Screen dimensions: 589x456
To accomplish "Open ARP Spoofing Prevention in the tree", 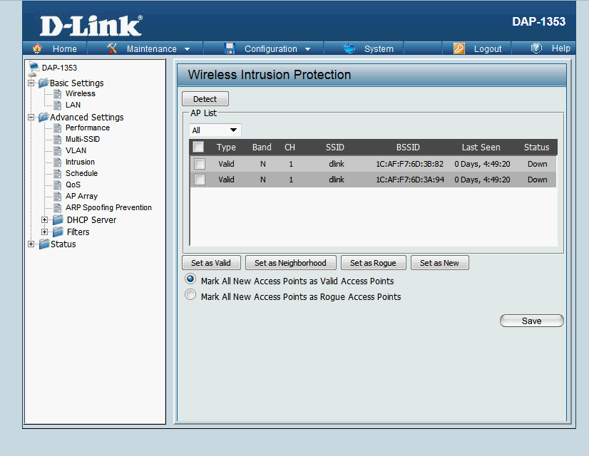I will pos(108,207).
